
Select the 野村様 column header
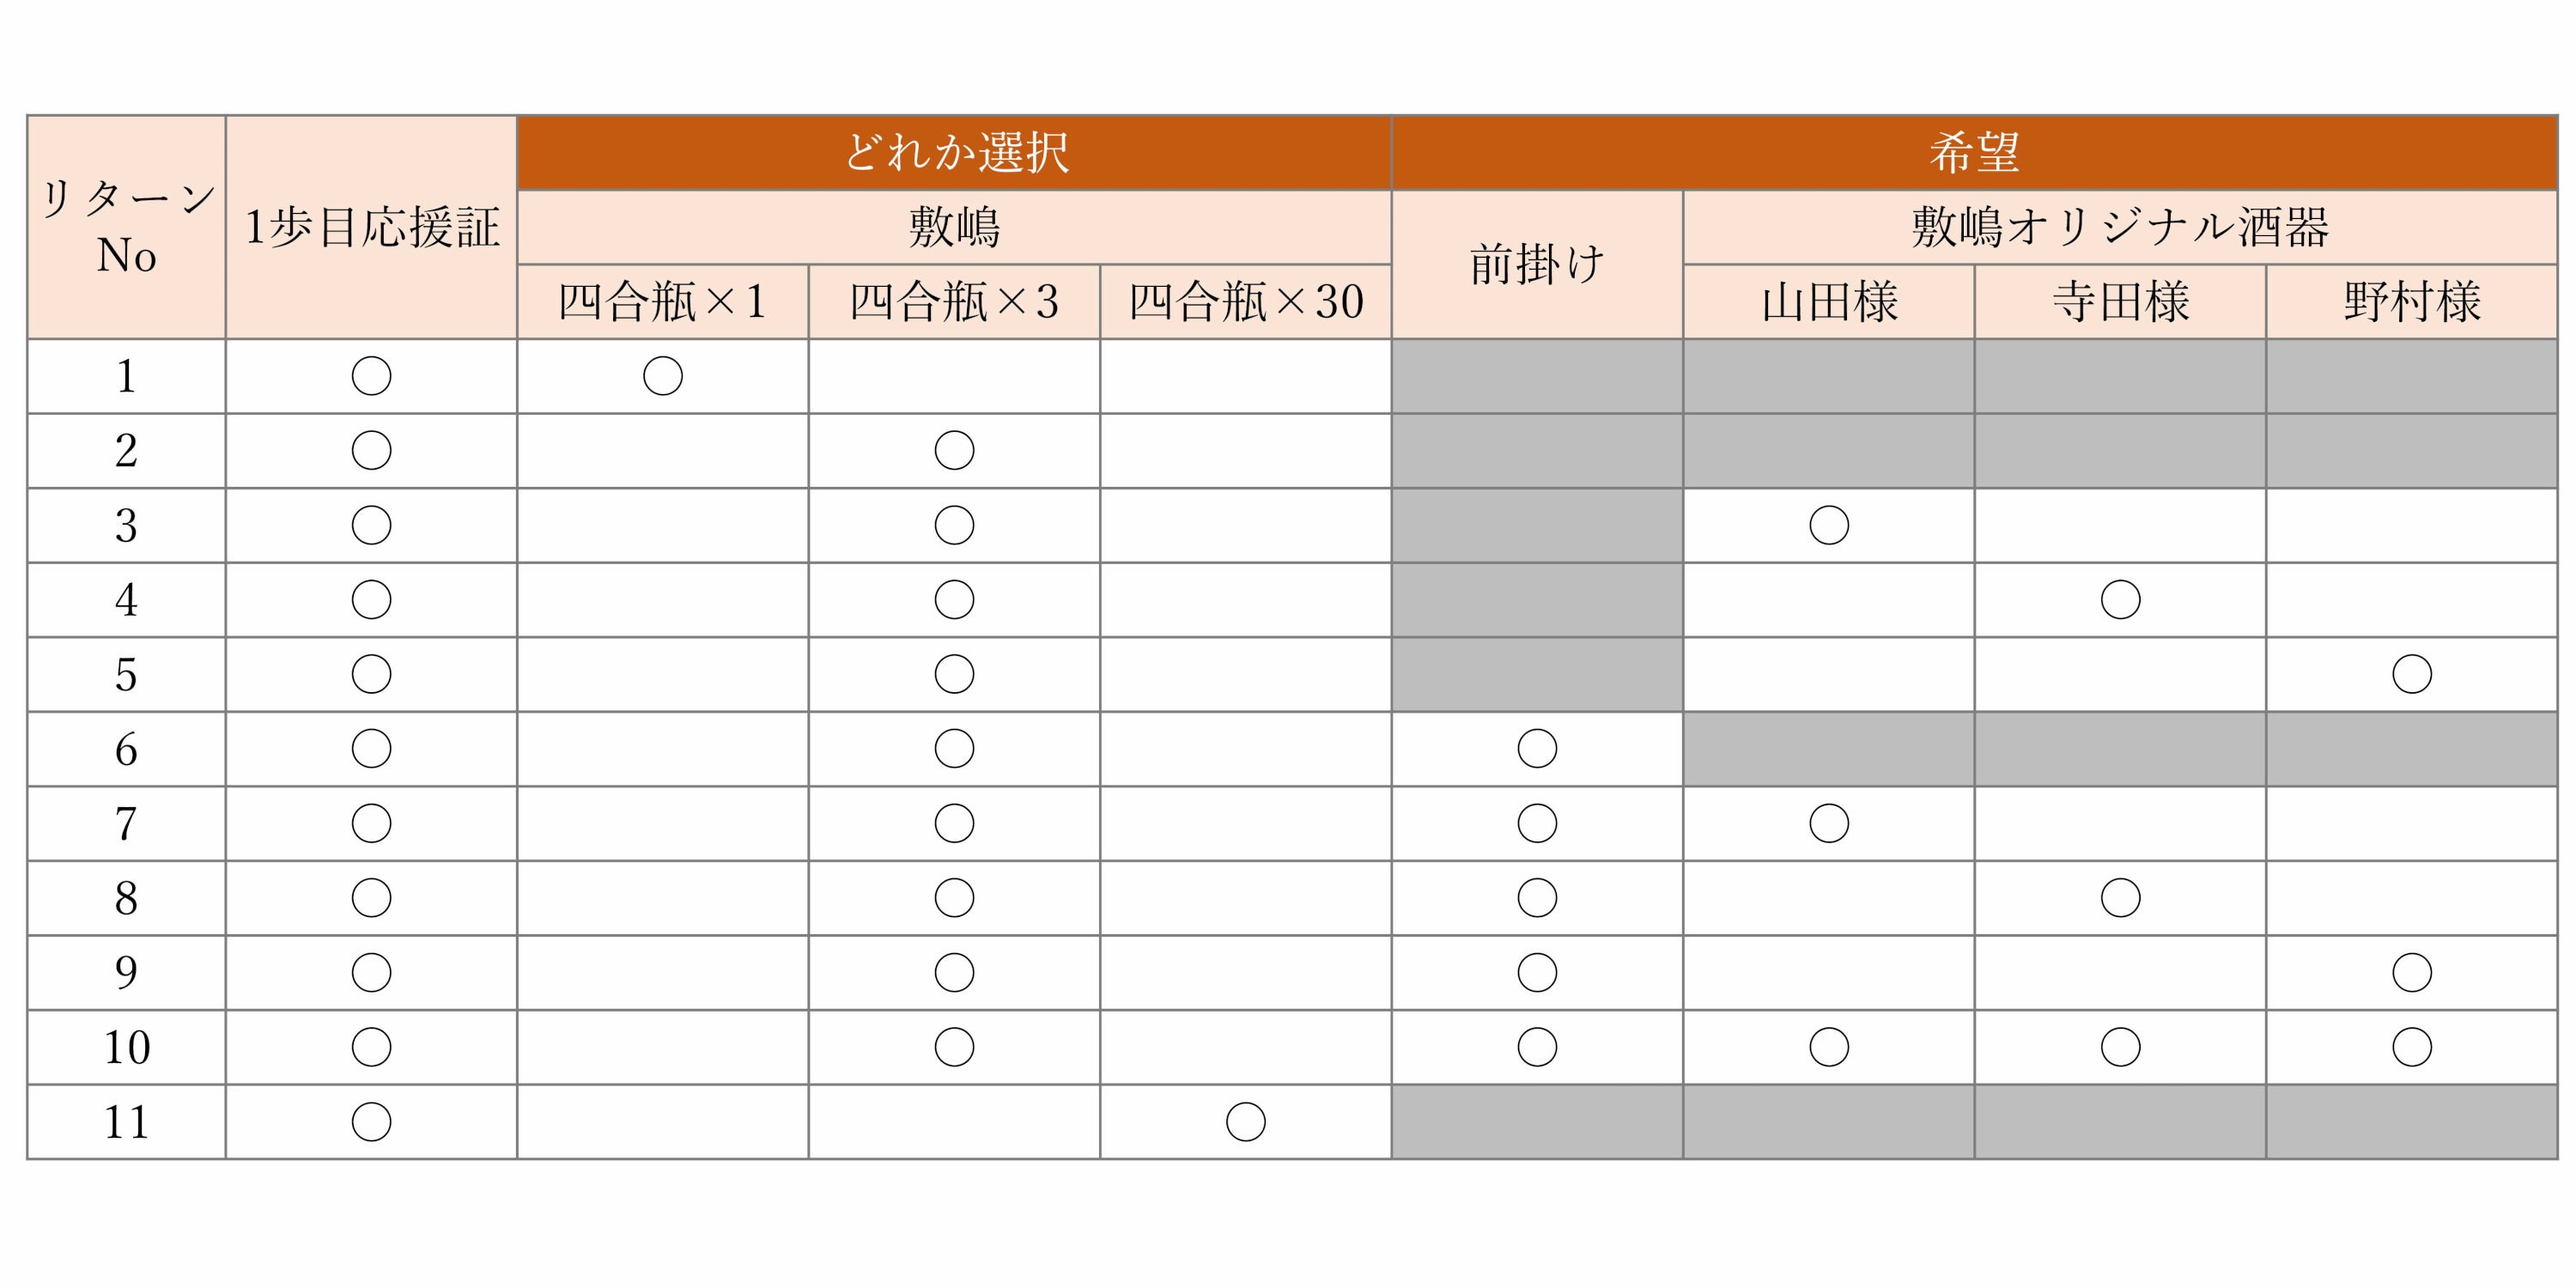click(x=2411, y=302)
